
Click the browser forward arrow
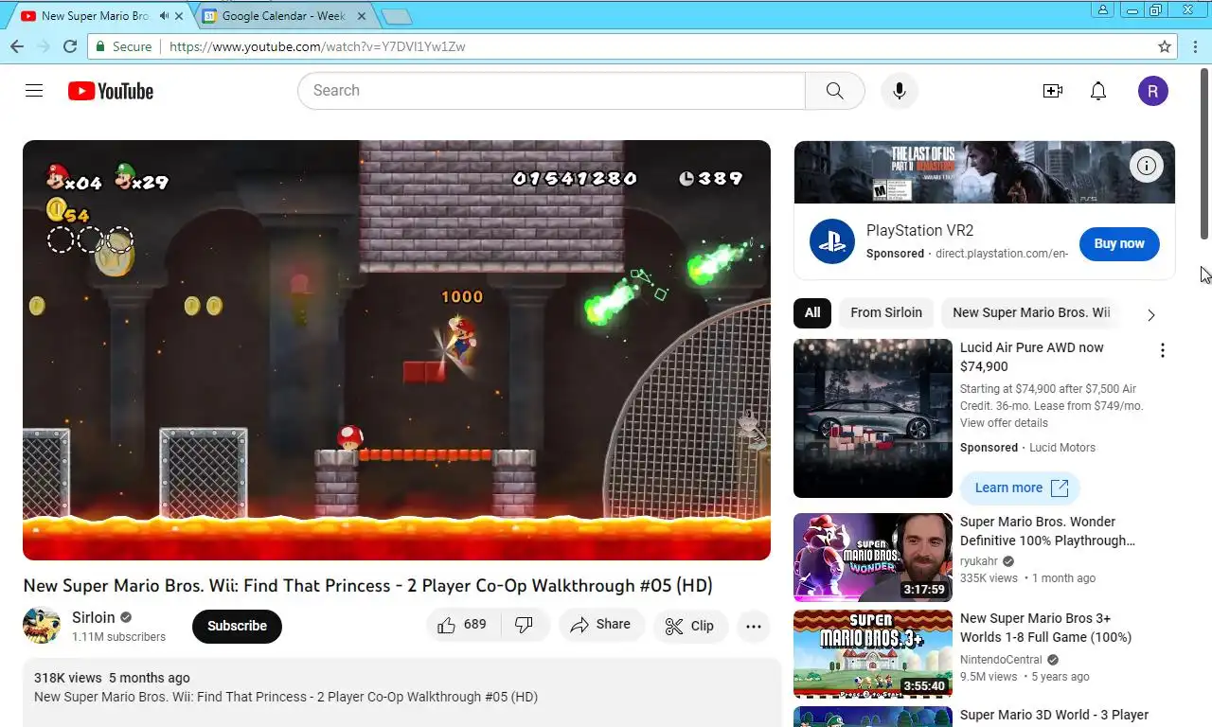pyautogui.click(x=44, y=46)
